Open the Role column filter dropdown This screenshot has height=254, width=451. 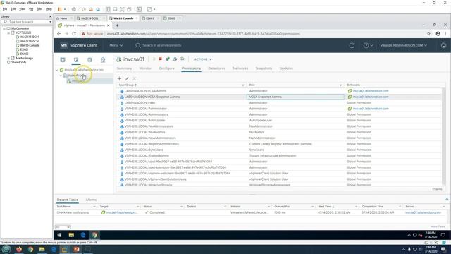click(x=340, y=85)
